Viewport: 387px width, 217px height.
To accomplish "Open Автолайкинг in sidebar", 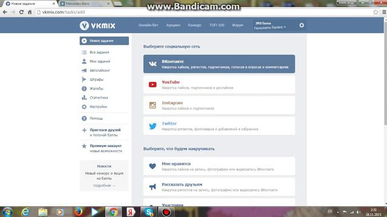I will [x=100, y=71].
